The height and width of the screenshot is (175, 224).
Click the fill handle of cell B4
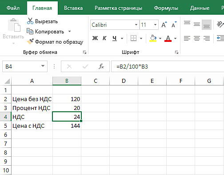[81, 121]
